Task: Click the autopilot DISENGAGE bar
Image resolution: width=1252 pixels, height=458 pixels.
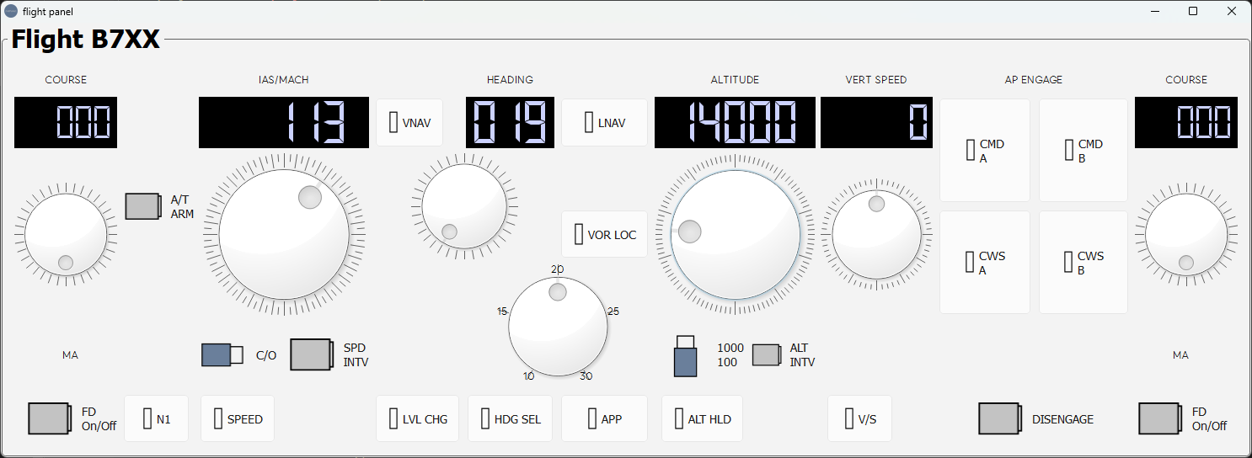Action: tap(1000, 418)
